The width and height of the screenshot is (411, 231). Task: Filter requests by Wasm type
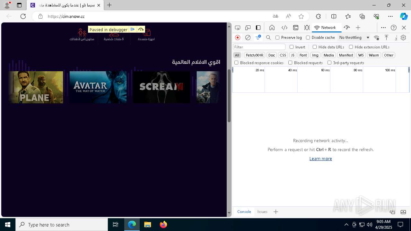(374, 55)
